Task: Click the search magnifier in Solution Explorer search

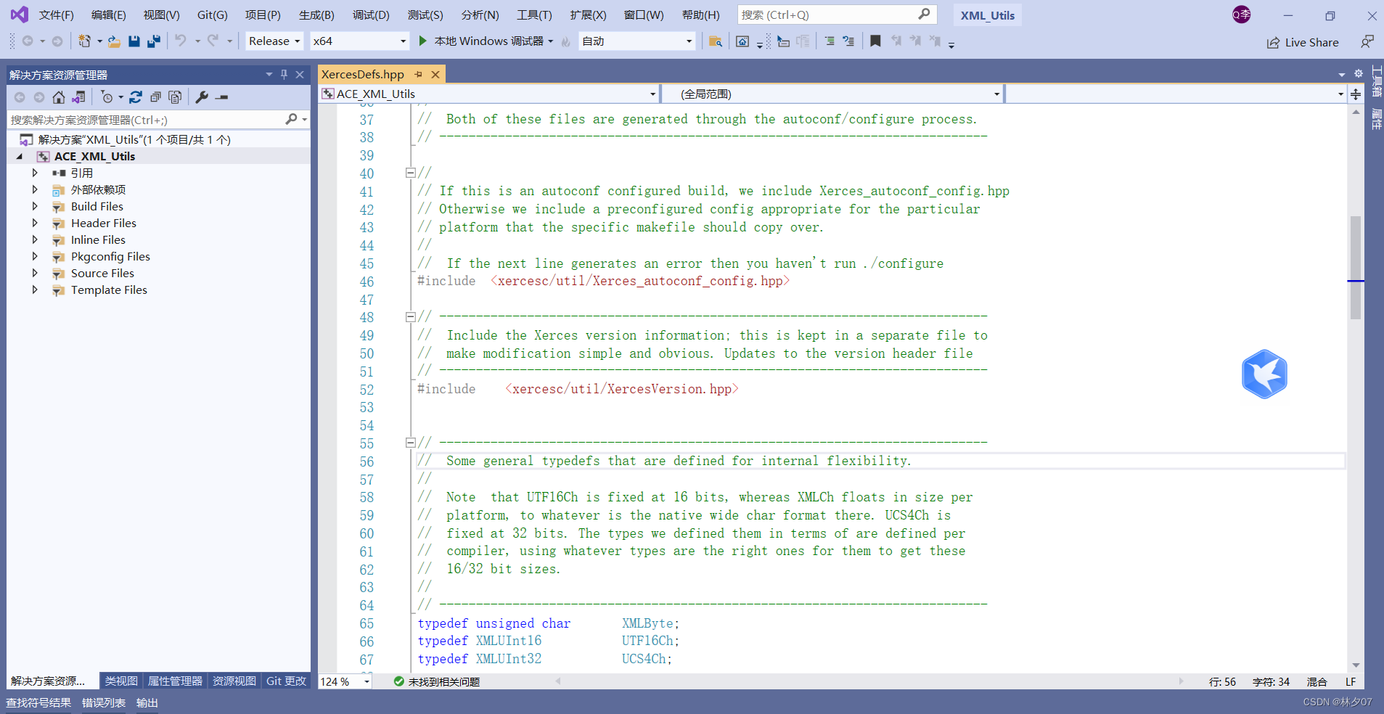Action: [x=291, y=119]
